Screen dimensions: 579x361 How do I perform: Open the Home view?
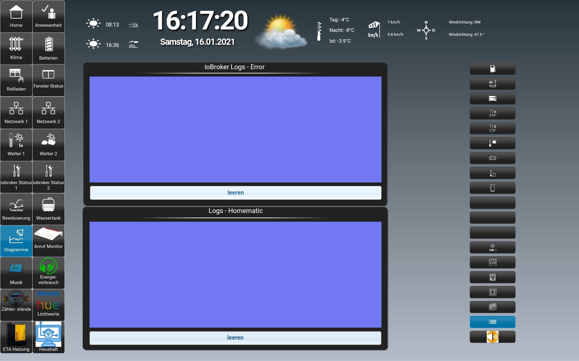(16, 17)
